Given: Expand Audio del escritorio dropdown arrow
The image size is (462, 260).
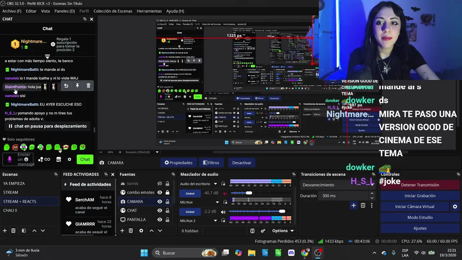Looking at the screenshot, I should tap(215, 184).
